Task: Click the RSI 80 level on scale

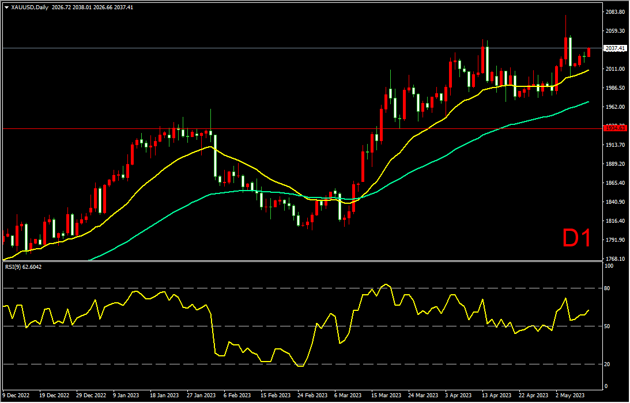Action: pyautogui.click(x=608, y=288)
